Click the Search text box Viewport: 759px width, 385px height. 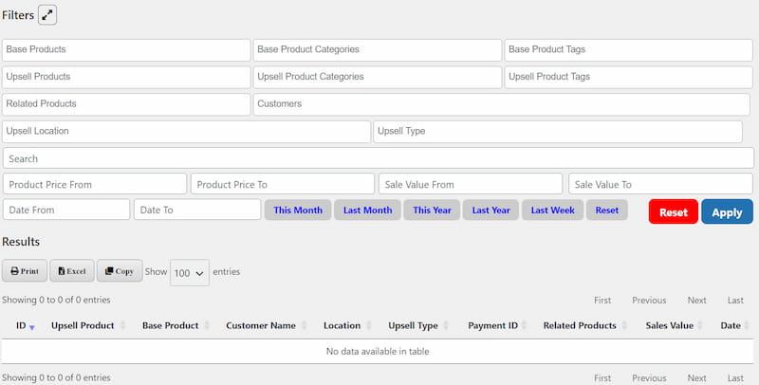(x=378, y=158)
